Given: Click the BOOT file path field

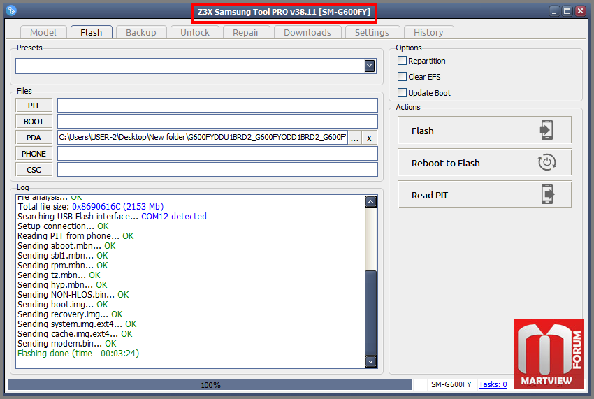Looking at the screenshot, I should [217, 122].
